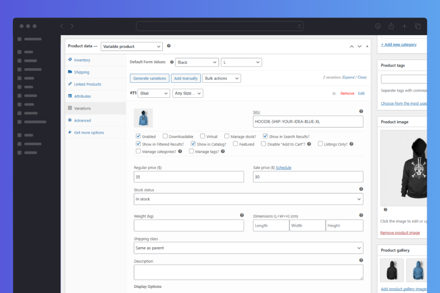
Task: Focus the Sale price input field
Action: tap(308, 176)
